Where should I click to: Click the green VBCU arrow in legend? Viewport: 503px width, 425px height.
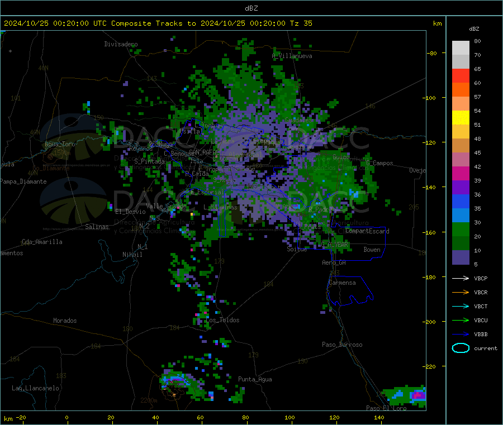tap(461, 320)
